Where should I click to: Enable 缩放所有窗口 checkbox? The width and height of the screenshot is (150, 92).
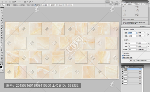pyautogui.click(x=26, y=5)
